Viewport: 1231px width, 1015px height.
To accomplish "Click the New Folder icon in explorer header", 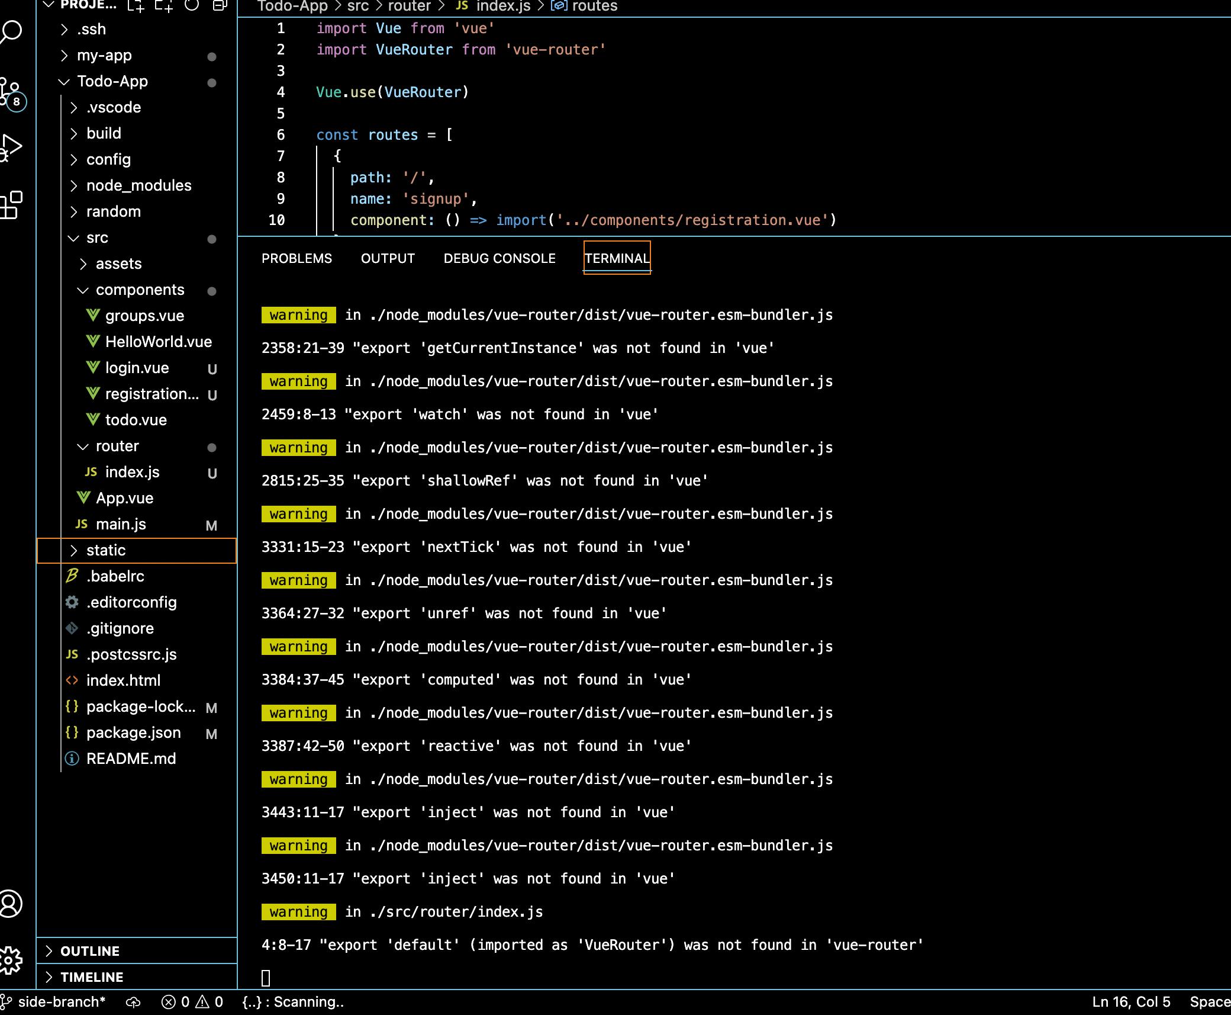I will [x=164, y=6].
